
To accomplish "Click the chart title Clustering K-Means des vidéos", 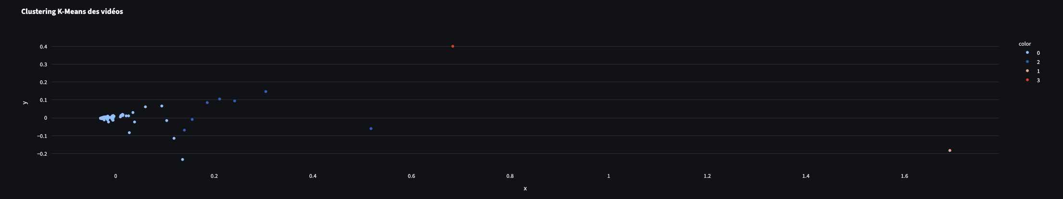I will click(72, 12).
